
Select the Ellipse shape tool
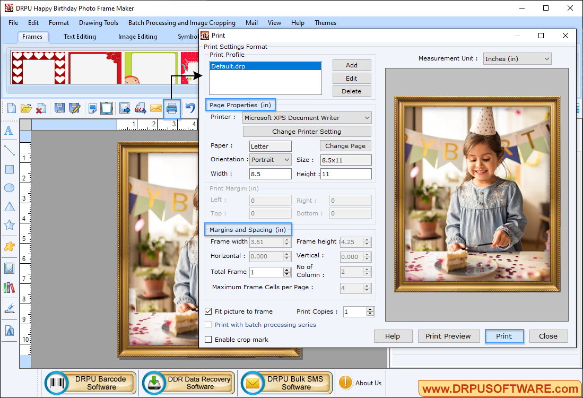[x=10, y=187]
